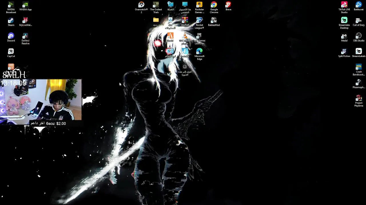Select the Phasmophobia desktop icon
This screenshot has width=366, height=205.
pos(359,84)
